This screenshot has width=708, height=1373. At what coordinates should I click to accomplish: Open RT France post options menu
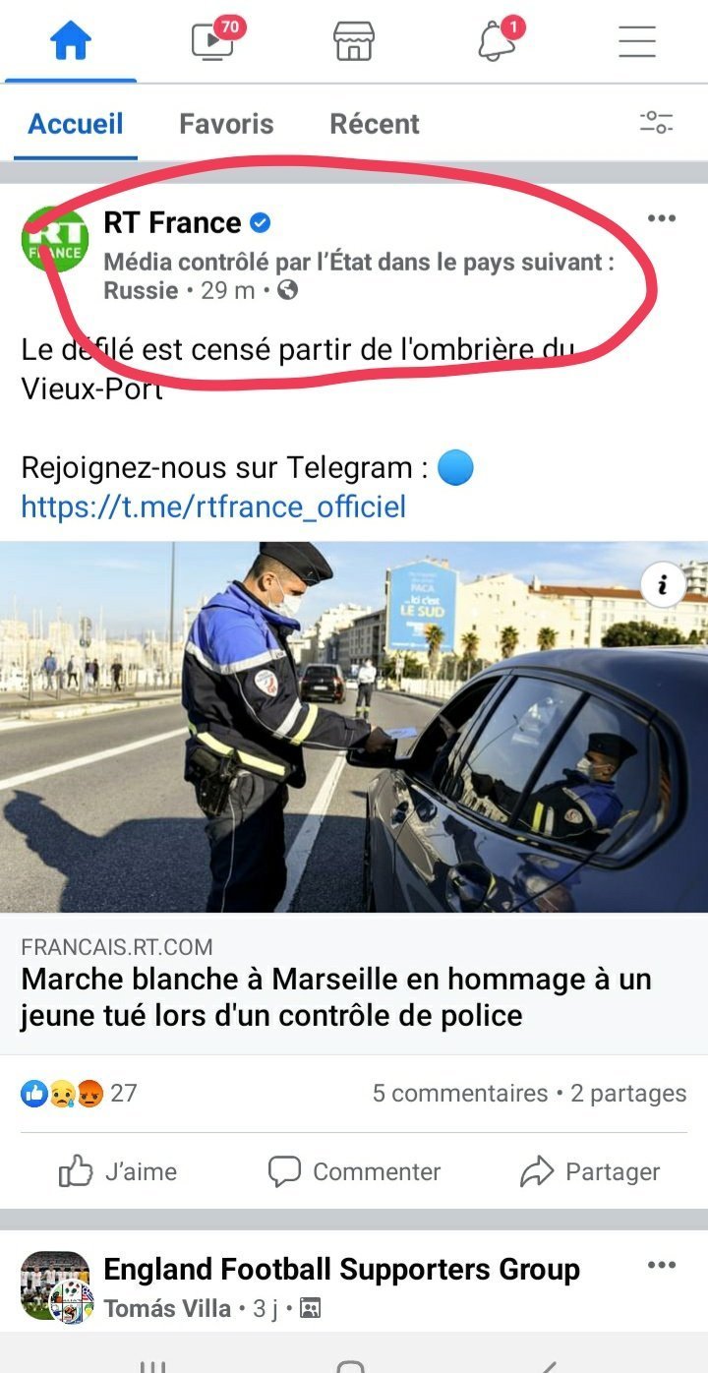[x=662, y=218]
